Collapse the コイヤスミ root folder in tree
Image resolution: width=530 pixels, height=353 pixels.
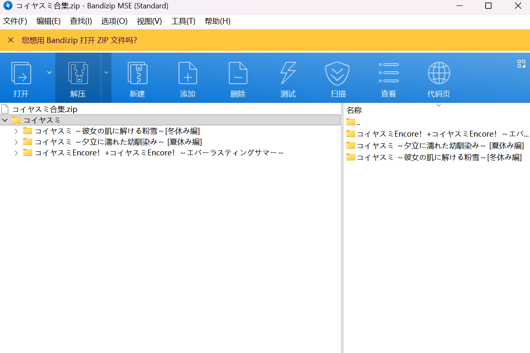click(x=5, y=120)
